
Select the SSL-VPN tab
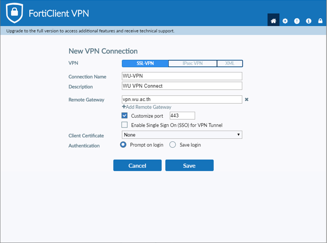coord(145,63)
